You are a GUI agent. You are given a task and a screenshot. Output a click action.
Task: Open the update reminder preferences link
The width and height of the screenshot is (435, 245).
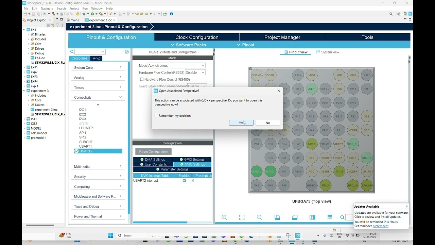[380, 226]
